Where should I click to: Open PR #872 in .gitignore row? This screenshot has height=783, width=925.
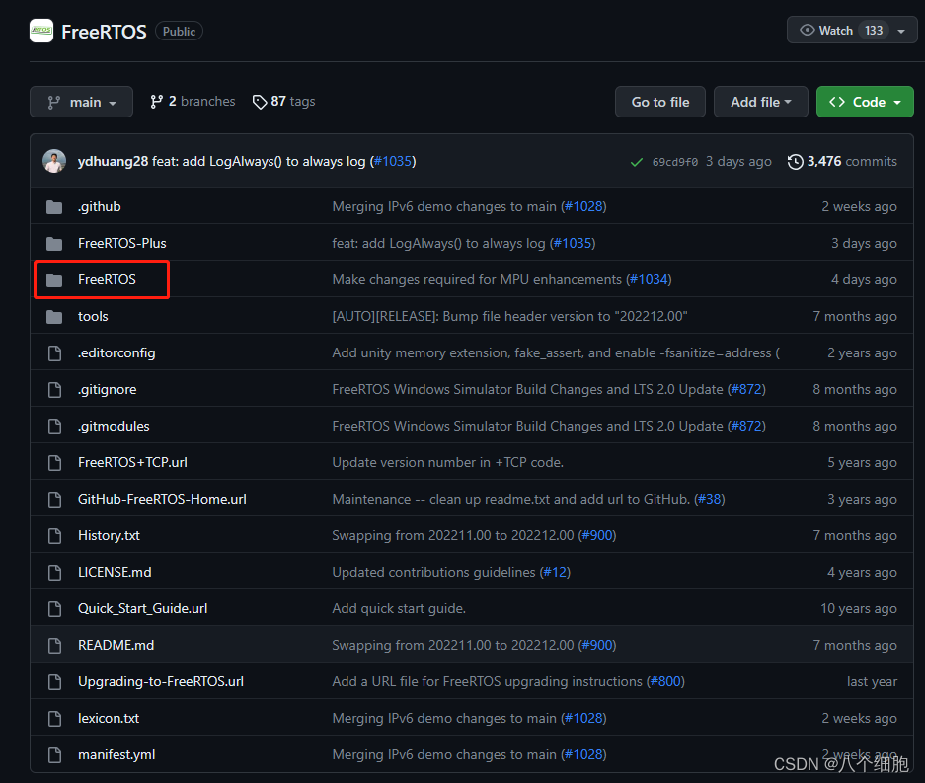746,390
